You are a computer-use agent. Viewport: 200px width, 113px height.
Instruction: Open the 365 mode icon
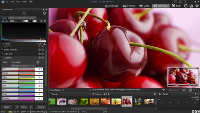[186, 6]
